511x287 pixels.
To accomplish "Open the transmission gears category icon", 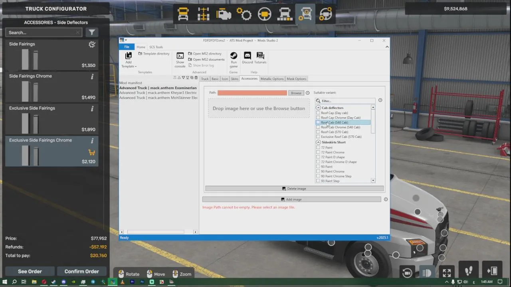I will (244, 14).
